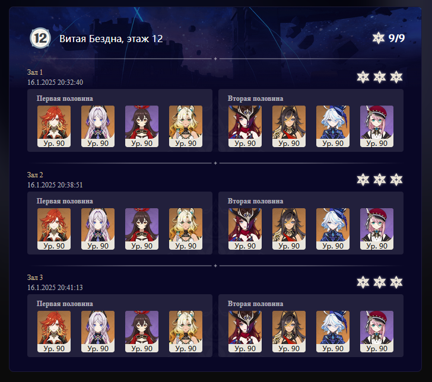Select Furina portrait in Hall 2 second half
Screen dimensions: 432x382
click(333, 229)
